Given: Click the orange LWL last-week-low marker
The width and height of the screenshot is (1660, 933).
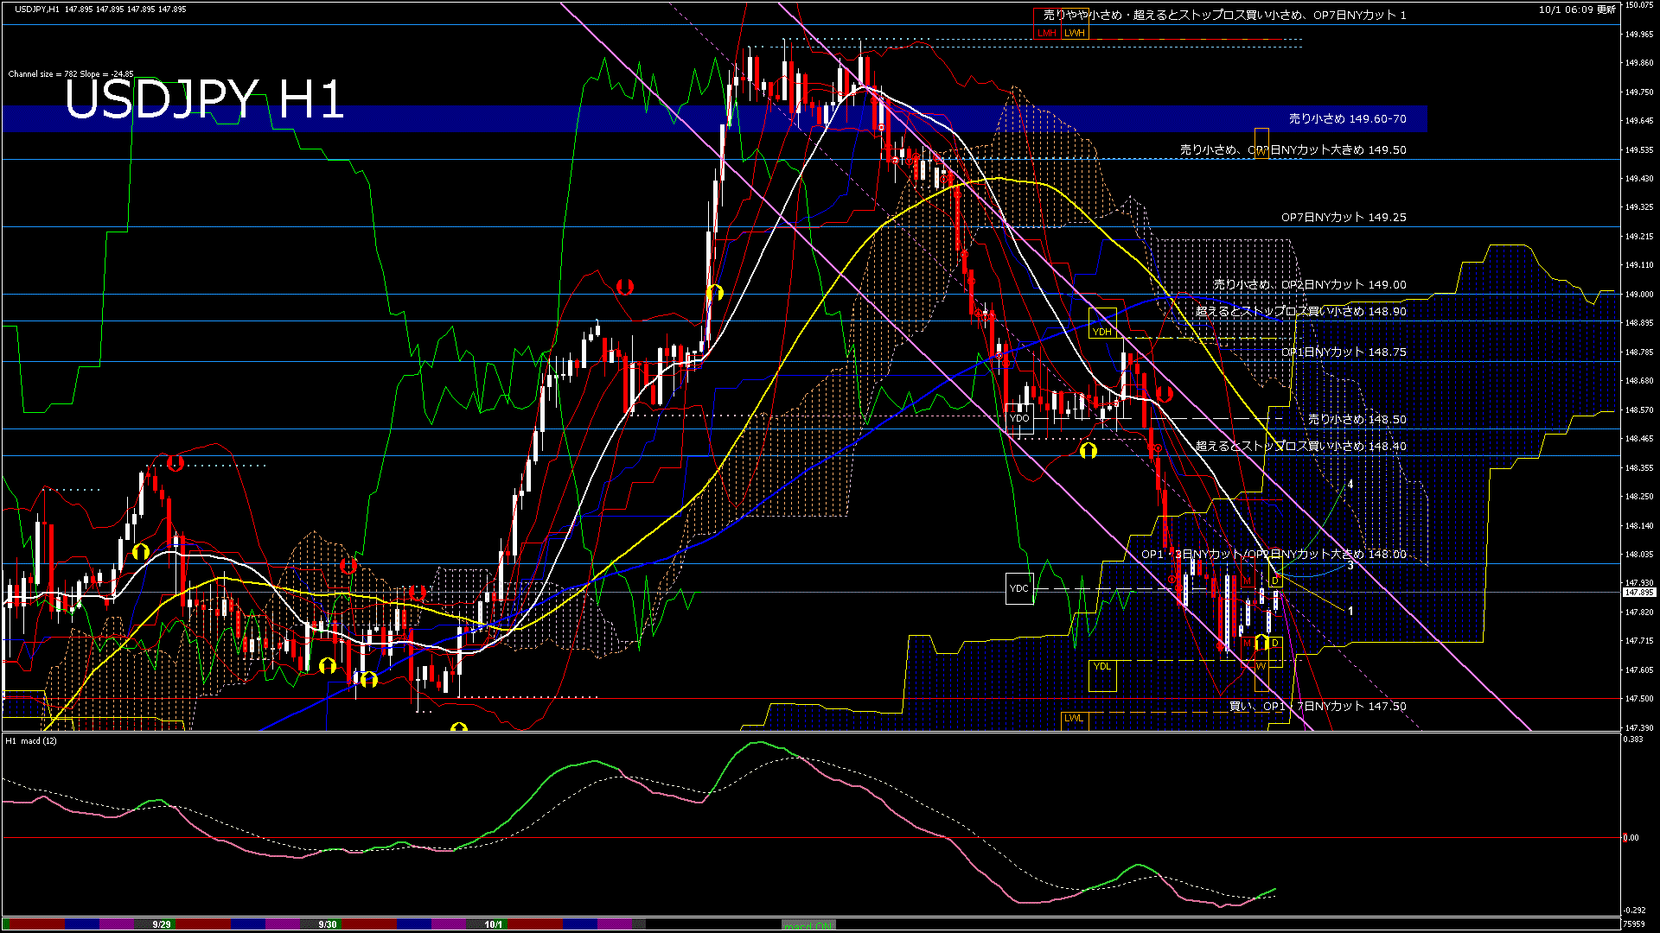Looking at the screenshot, I should (x=1073, y=718).
